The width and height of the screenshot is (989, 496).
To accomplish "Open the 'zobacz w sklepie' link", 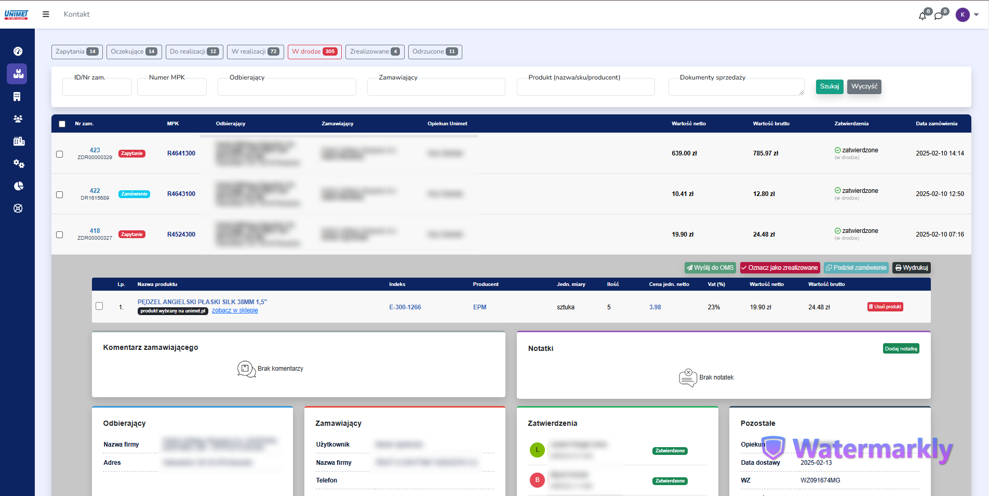I will click(235, 310).
